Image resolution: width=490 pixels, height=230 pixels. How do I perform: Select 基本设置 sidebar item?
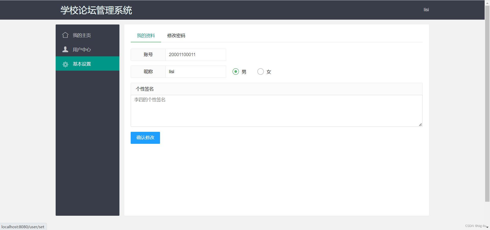88,64
